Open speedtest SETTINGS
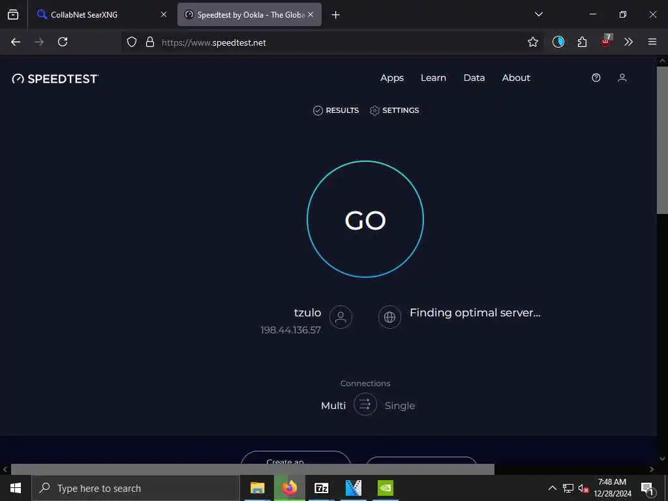 [x=395, y=110]
